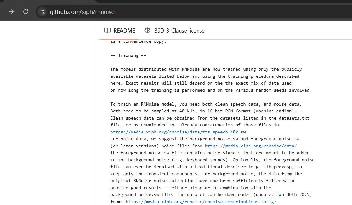
Task: Click the 'is a convenience copy.' line
Action: 138,41
